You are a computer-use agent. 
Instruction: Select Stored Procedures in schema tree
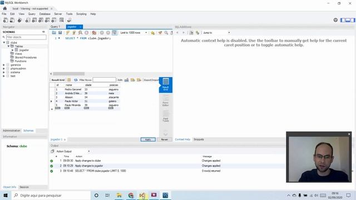(x=26, y=57)
